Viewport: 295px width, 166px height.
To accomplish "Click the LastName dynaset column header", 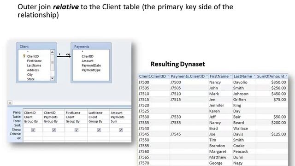I will pyautogui.click(x=244, y=76).
